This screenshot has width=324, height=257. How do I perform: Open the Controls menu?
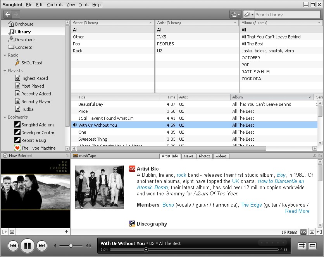[x=55, y=5]
